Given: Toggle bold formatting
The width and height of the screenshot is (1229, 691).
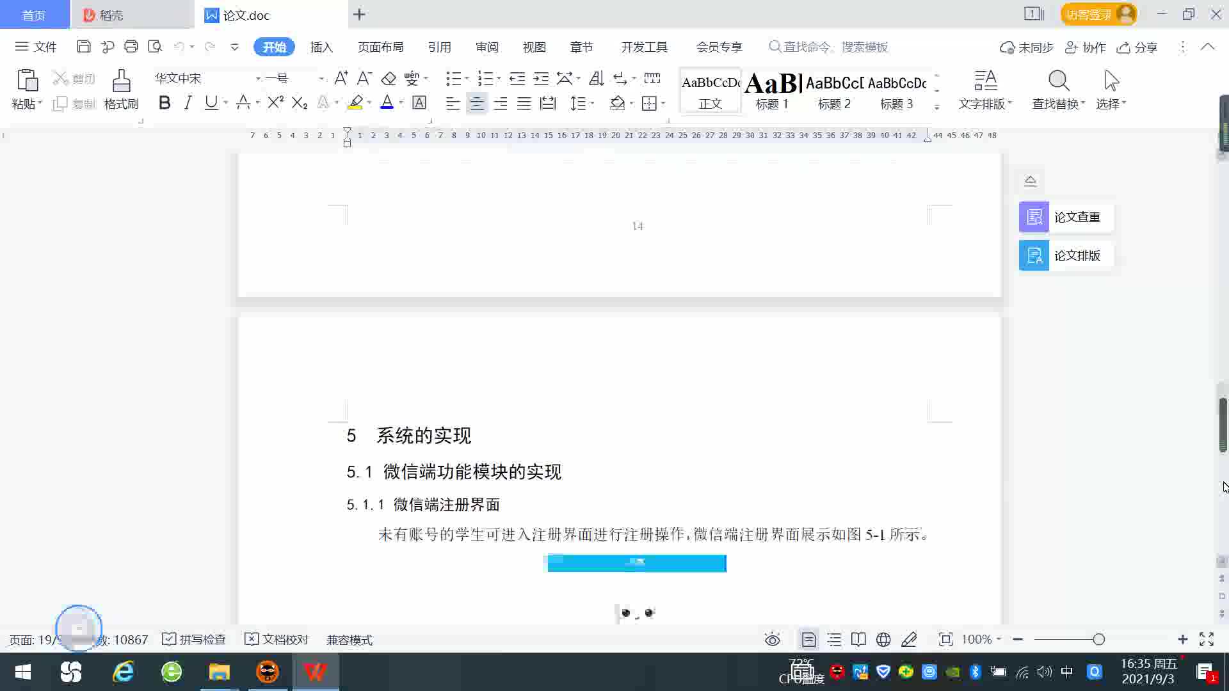Looking at the screenshot, I should click(x=165, y=103).
